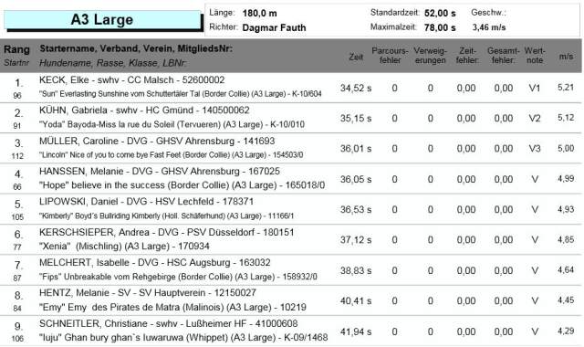Image resolution: width=584 pixels, height=347 pixels.
Task: Click the Zeit column header
Action: pos(356,57)
